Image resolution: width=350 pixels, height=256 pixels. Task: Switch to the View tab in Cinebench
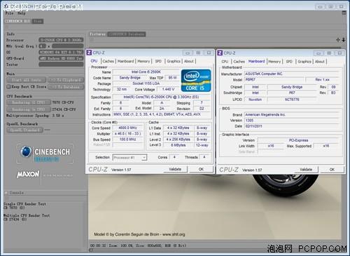pyautogui.click(x=38, y=21)
